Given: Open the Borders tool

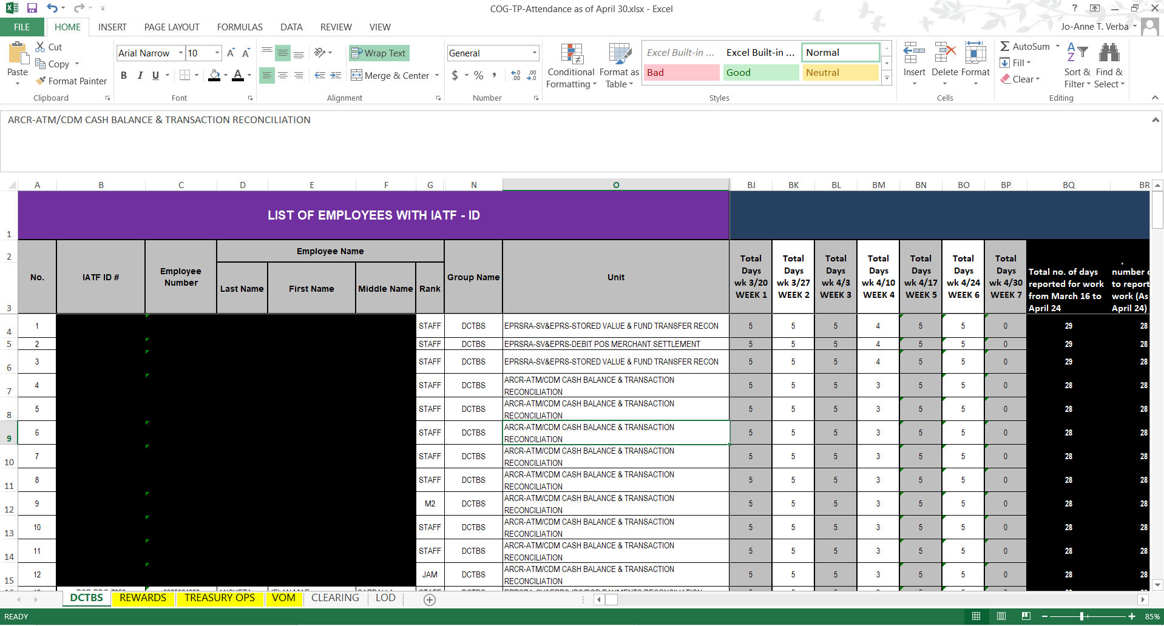Looking at the screenshot, I should [185, 75].
